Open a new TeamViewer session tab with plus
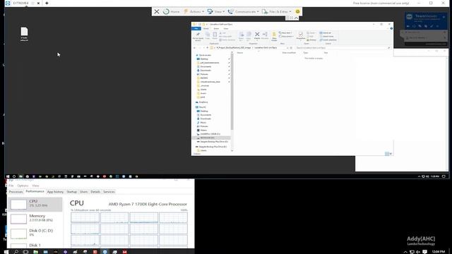The image size is (452, 254). click(x=47, y=3)
